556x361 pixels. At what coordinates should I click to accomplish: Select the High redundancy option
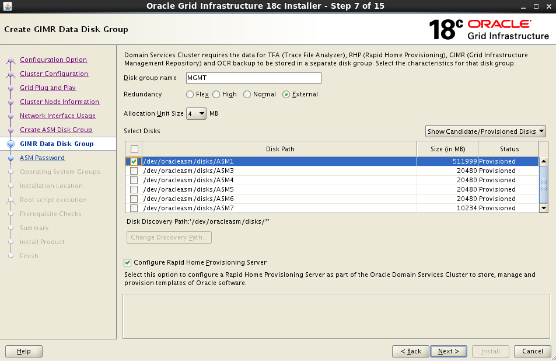coord(216,95)
